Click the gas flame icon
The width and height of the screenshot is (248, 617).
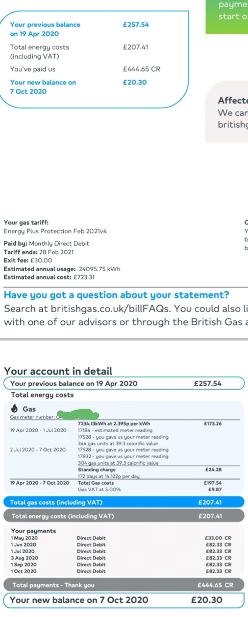(x=14, y=409)
